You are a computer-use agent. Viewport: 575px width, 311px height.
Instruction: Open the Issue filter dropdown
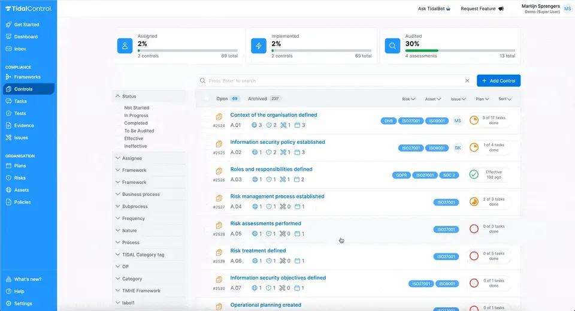pyautogui.click(x=458, y=99)
